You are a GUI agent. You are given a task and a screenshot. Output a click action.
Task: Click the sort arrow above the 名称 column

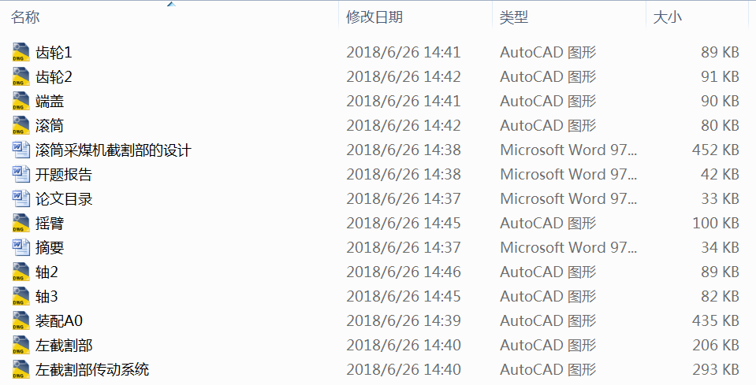click(171, 4)
